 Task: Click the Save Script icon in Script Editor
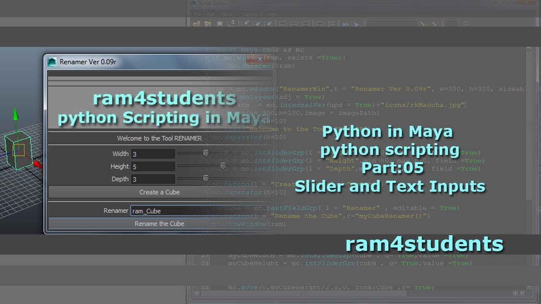220,24
